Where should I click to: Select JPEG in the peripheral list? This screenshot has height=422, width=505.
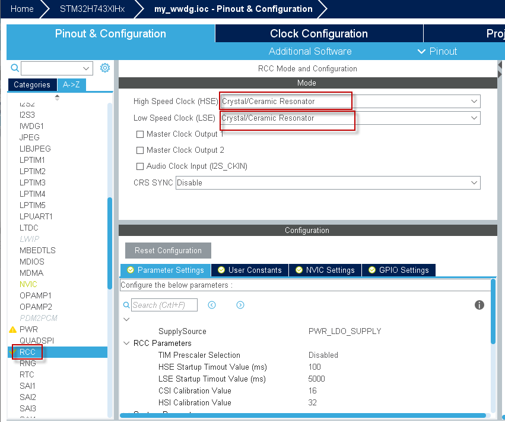pyautogui.click(x=29, y=137)
